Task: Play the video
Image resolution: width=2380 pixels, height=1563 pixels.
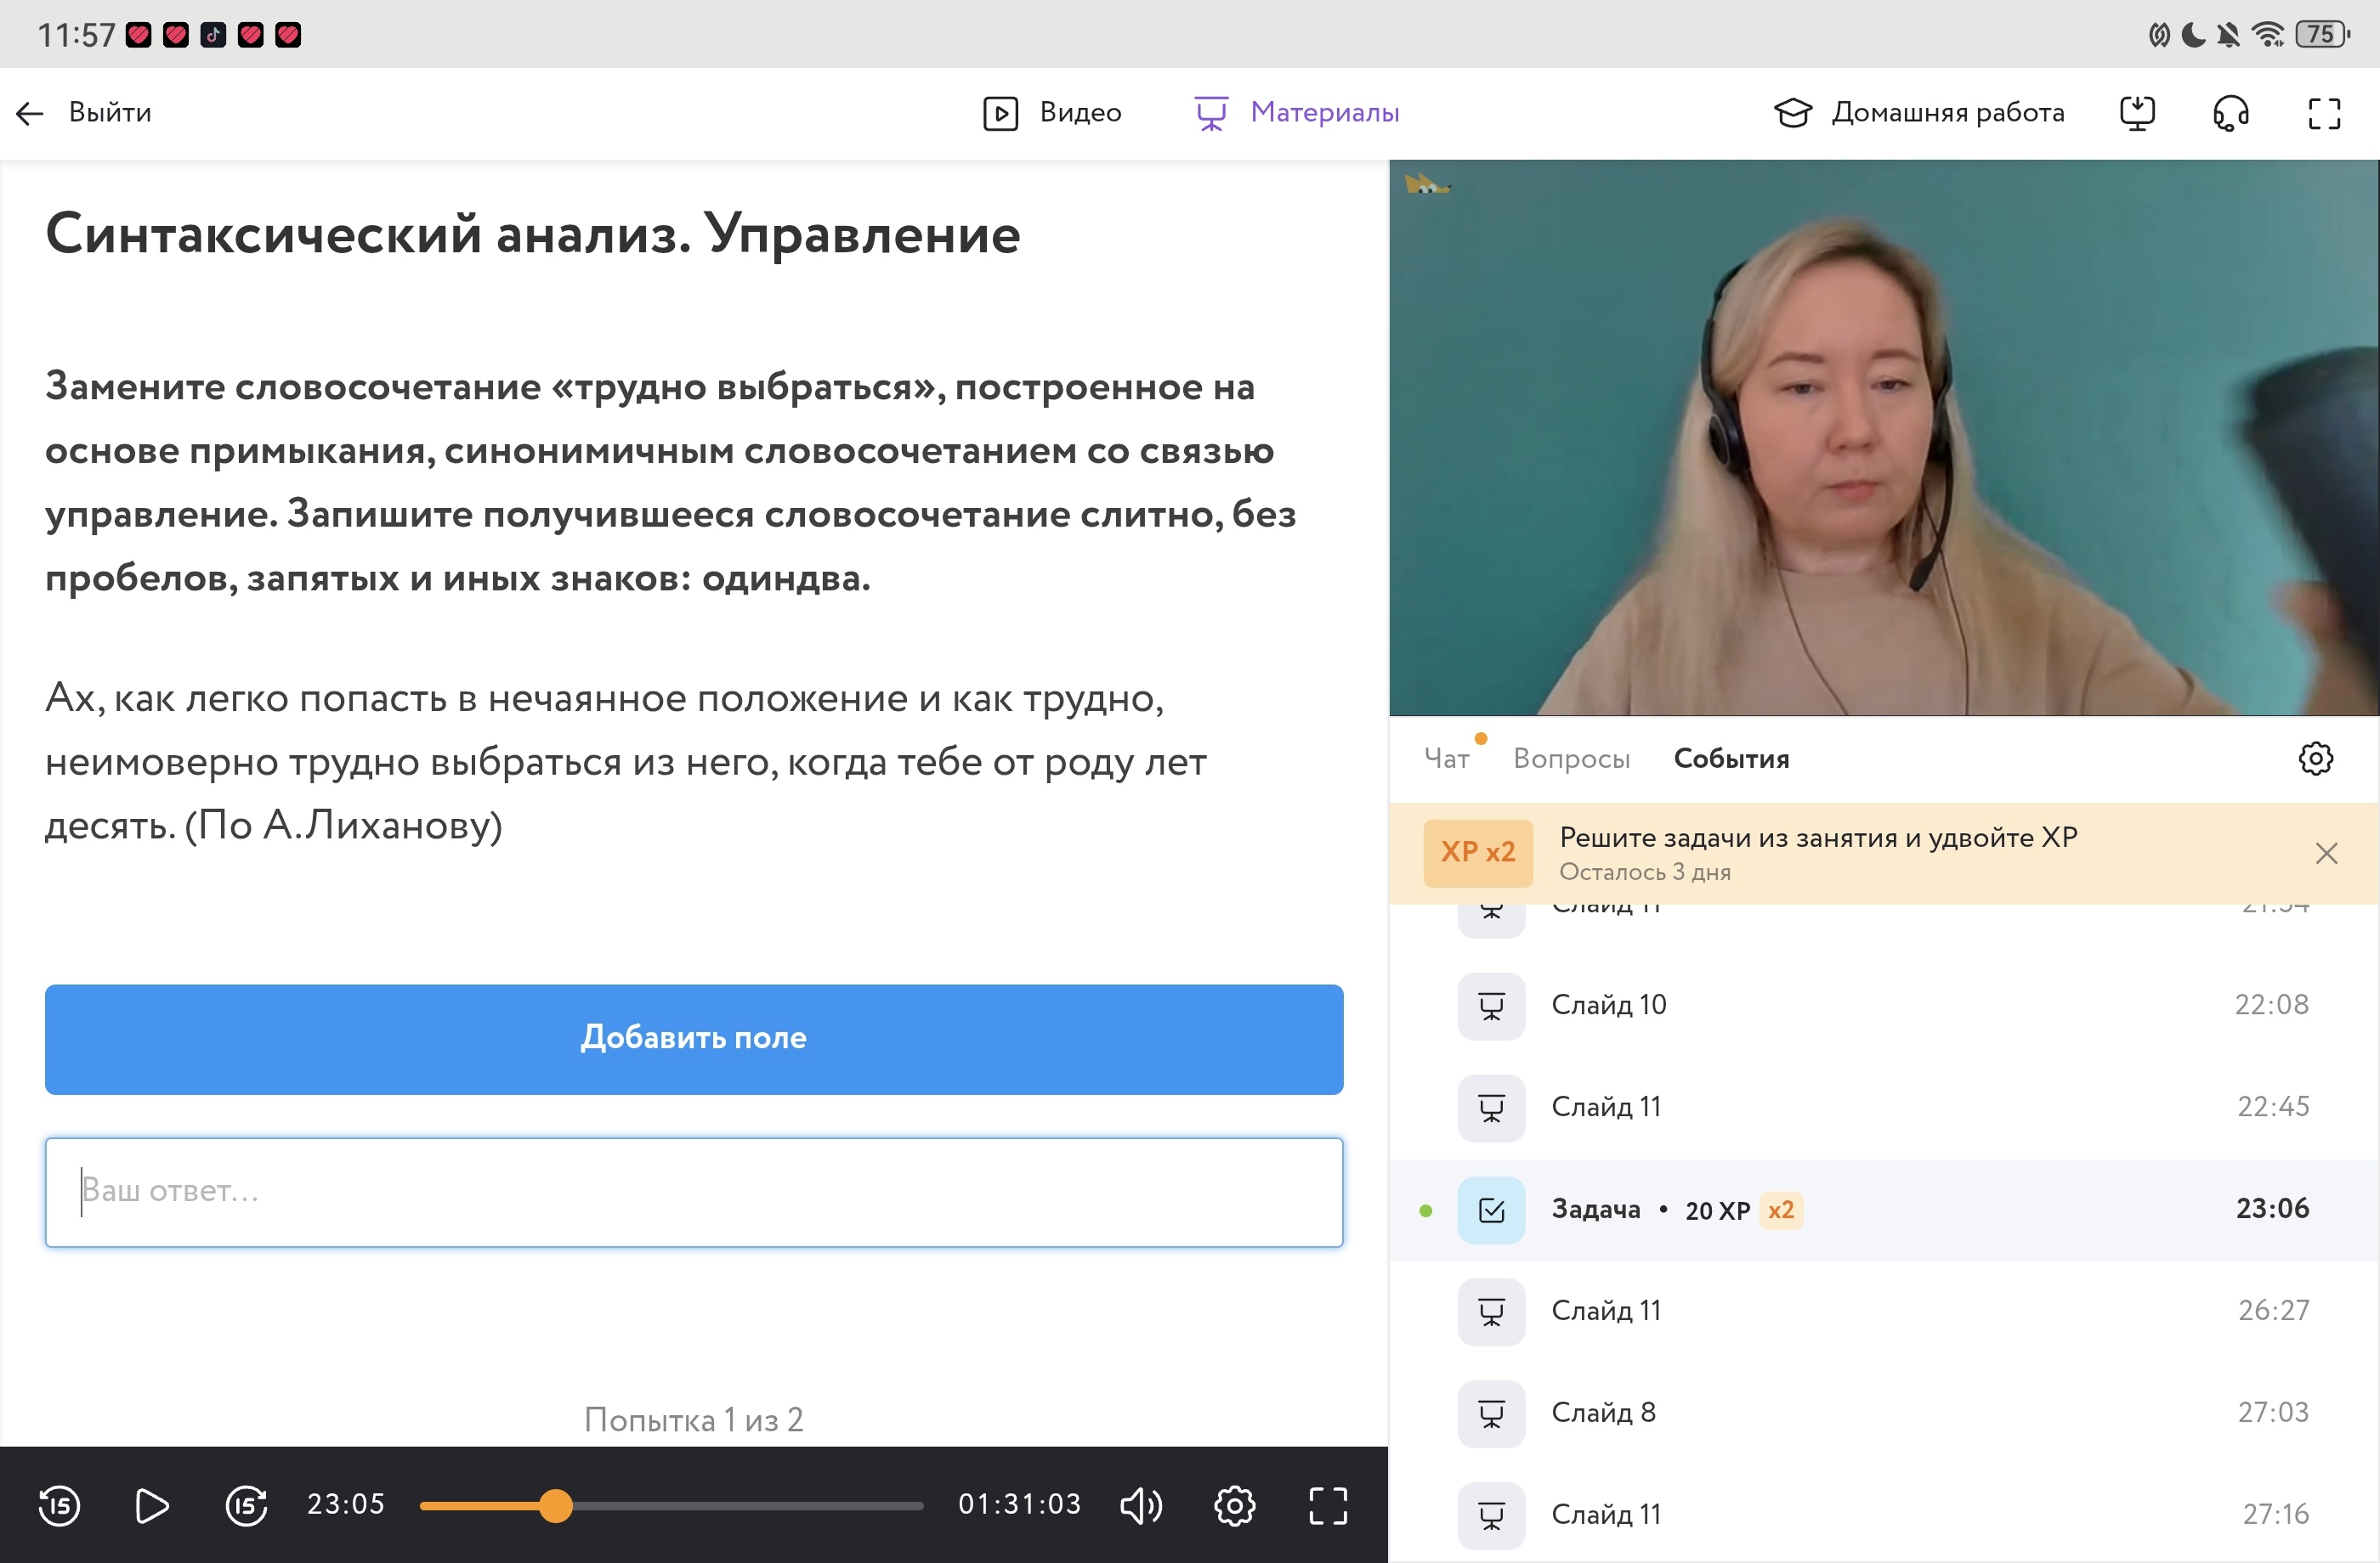Action: click(151, 1505)
